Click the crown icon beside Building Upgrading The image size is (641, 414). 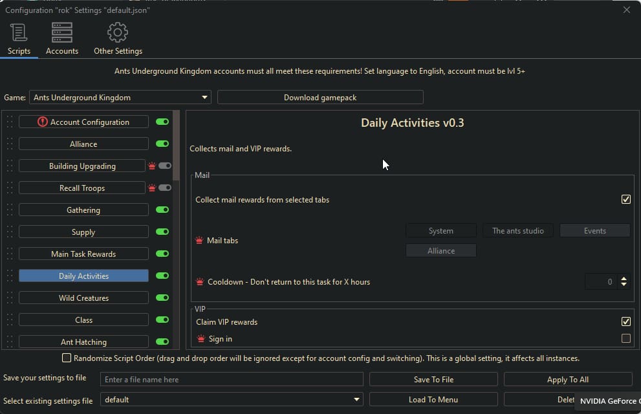click(x=152, y=166)
